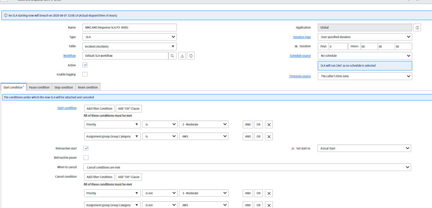Delete the Assignment group is AMS start condition row
Image resolution: width=432 pixels, height=208 pixels.
click(x=269, y=136)
